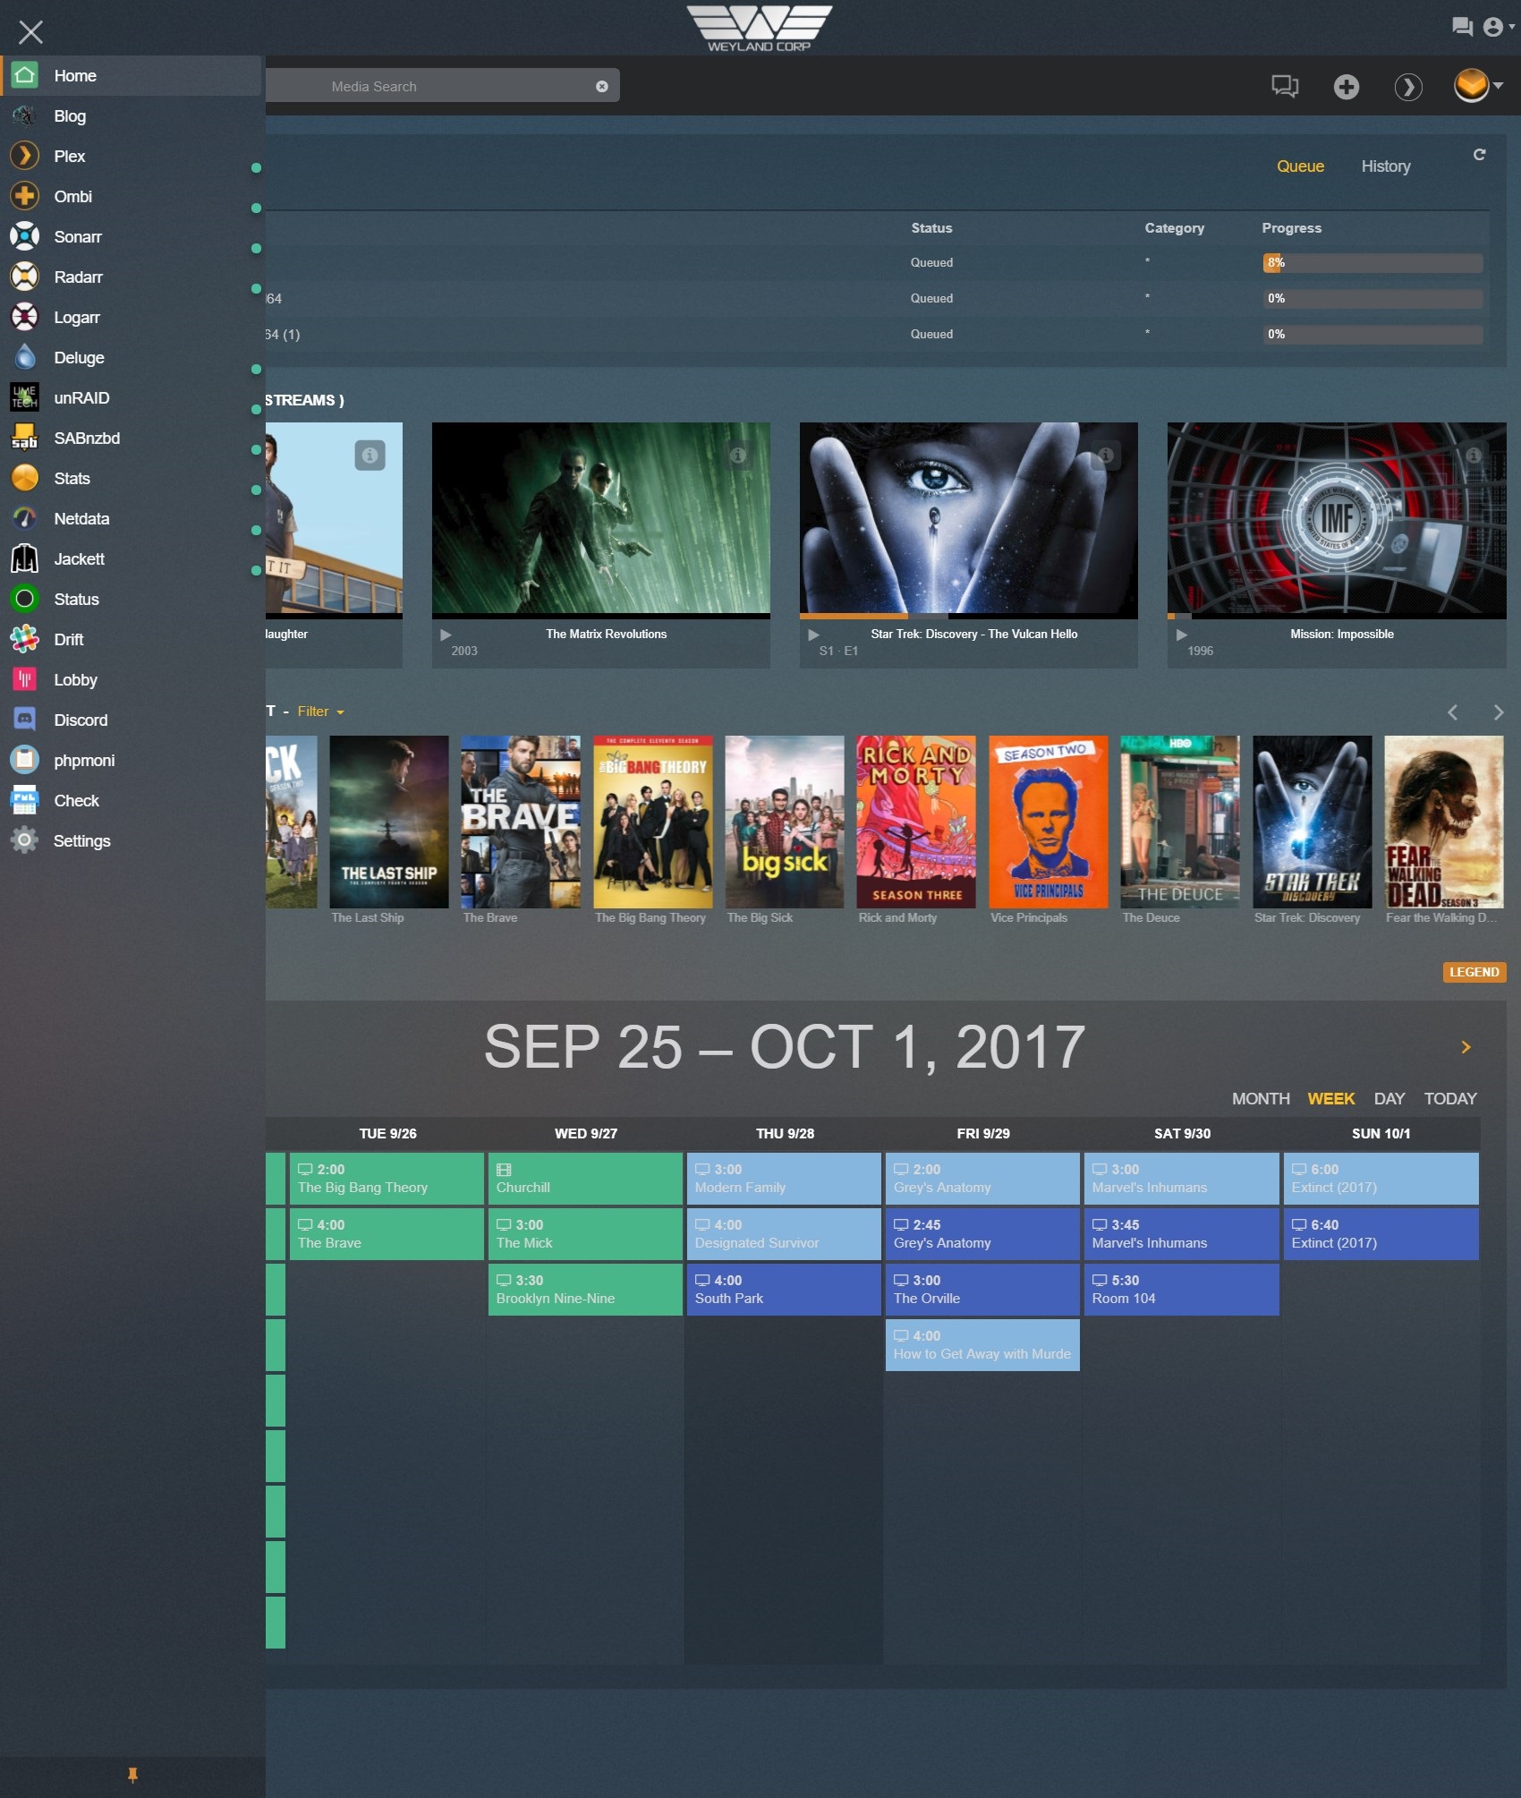Open SABnzbd in the sidebar
This screenshot has width=1521, height=1798.
tap(131, 439)
